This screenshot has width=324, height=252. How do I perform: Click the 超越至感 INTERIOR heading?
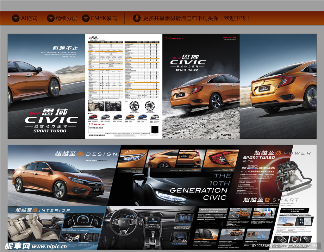pyautogui.click(x=43, y=210)
